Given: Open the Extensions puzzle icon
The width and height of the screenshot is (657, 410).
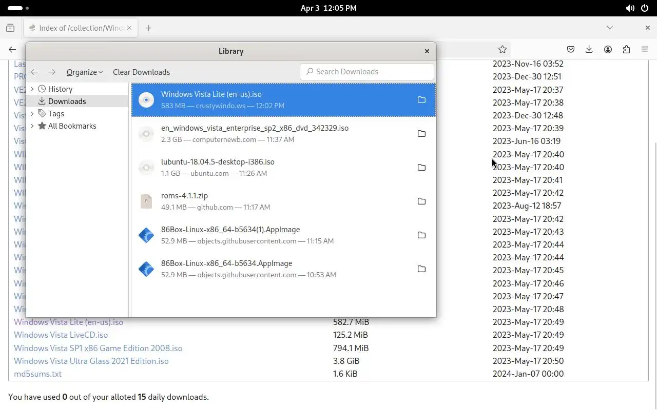Looking at the screenshot, I should (626, 49).
